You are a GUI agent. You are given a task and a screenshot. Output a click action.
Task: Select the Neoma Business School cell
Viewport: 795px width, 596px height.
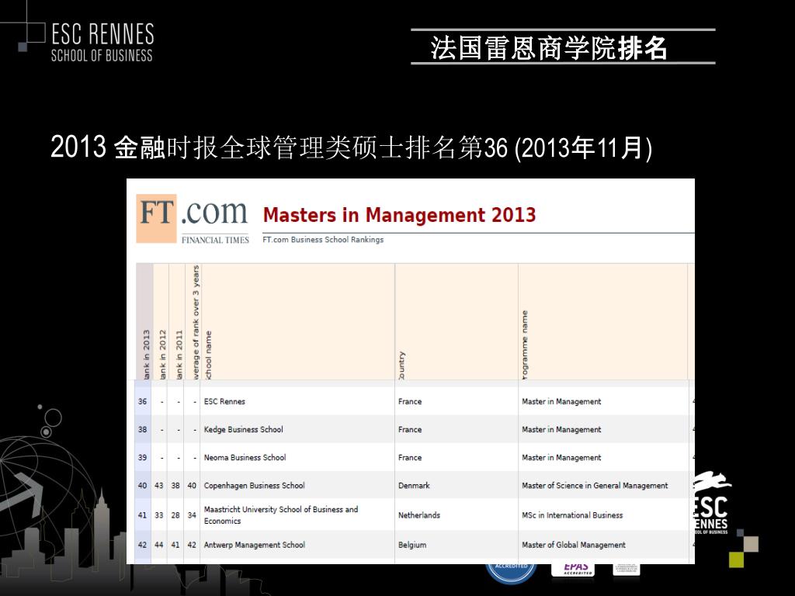(245, 457)
